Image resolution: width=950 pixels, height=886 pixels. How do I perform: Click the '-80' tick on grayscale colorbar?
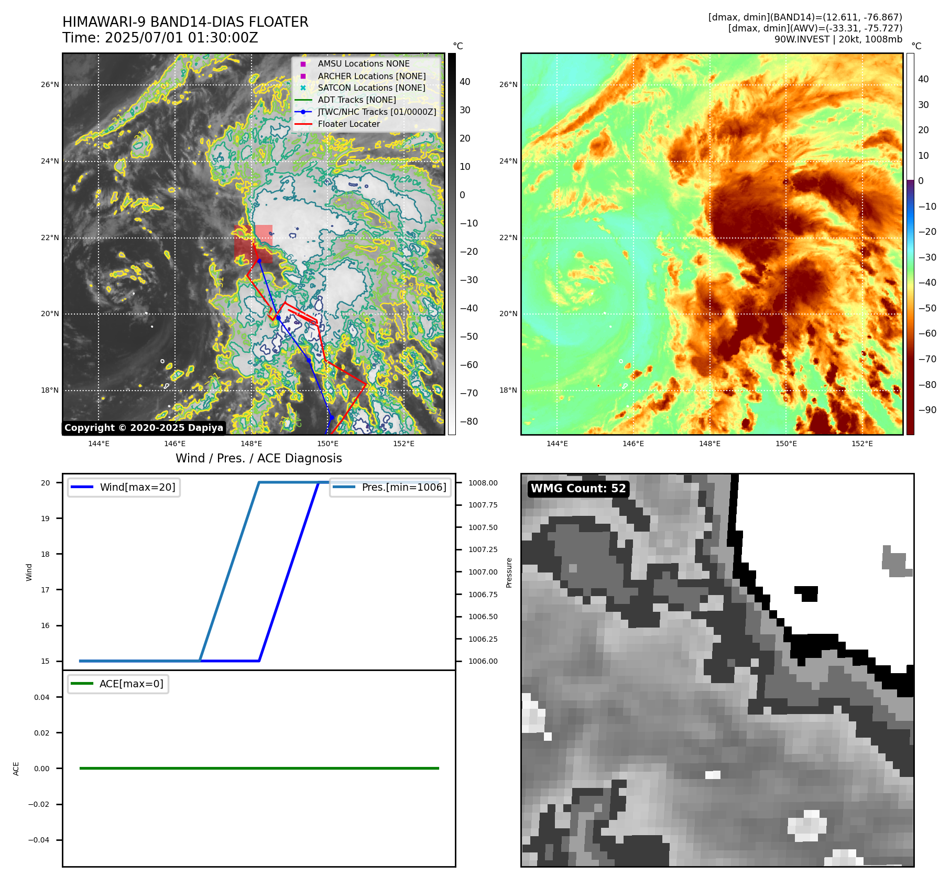click(468, 422)
